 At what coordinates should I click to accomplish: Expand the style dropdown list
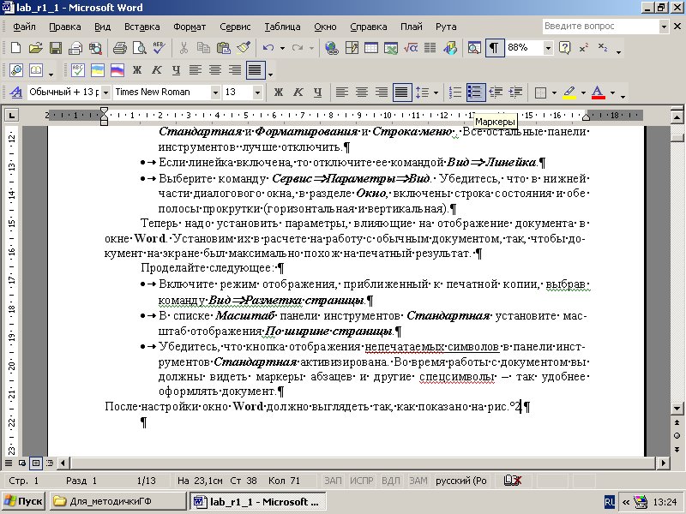[x=105, y=93]
